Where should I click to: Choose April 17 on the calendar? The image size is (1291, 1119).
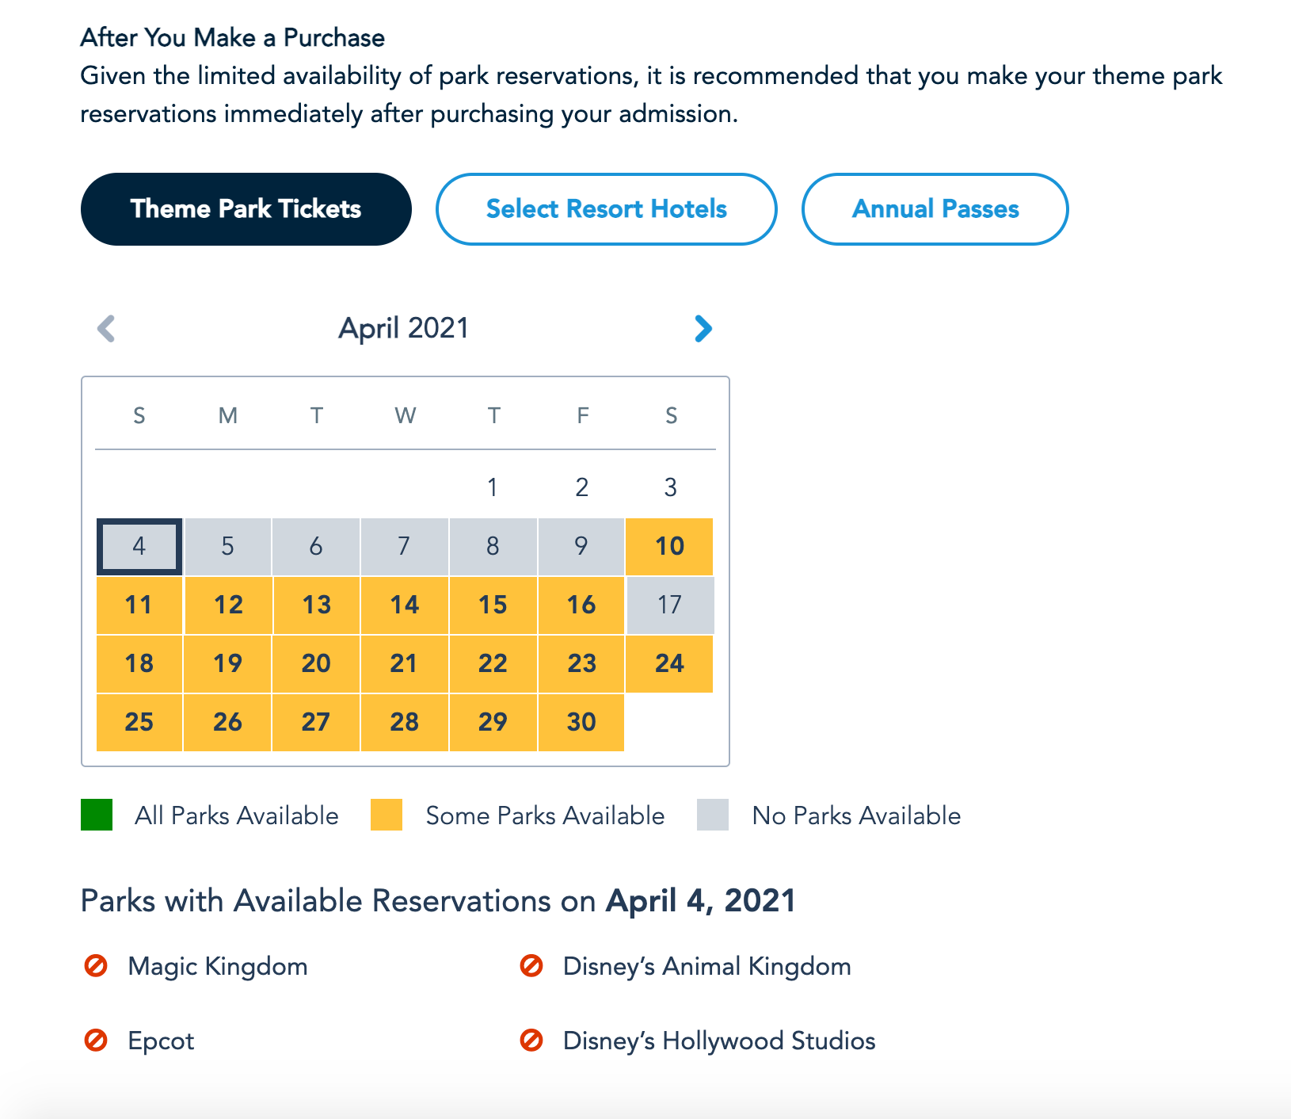click(669, 605)
